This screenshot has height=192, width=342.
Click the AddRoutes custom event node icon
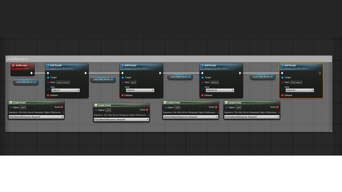[x=13, y=66]
